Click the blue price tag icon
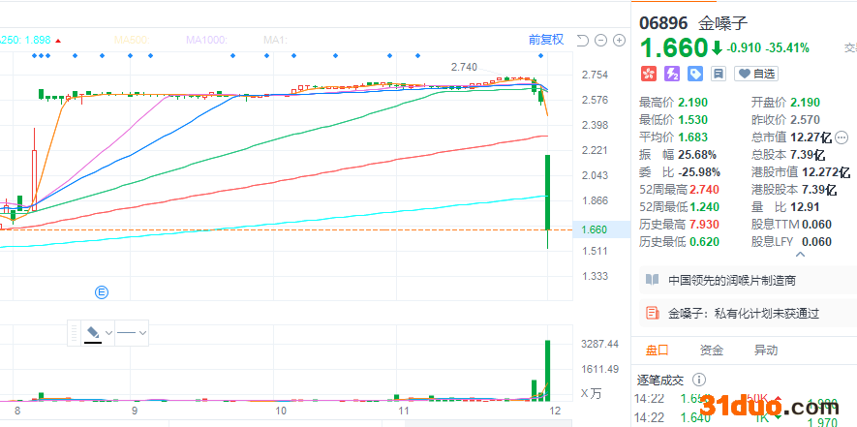Screen dimensions: 857x427 tap(694, 73)
